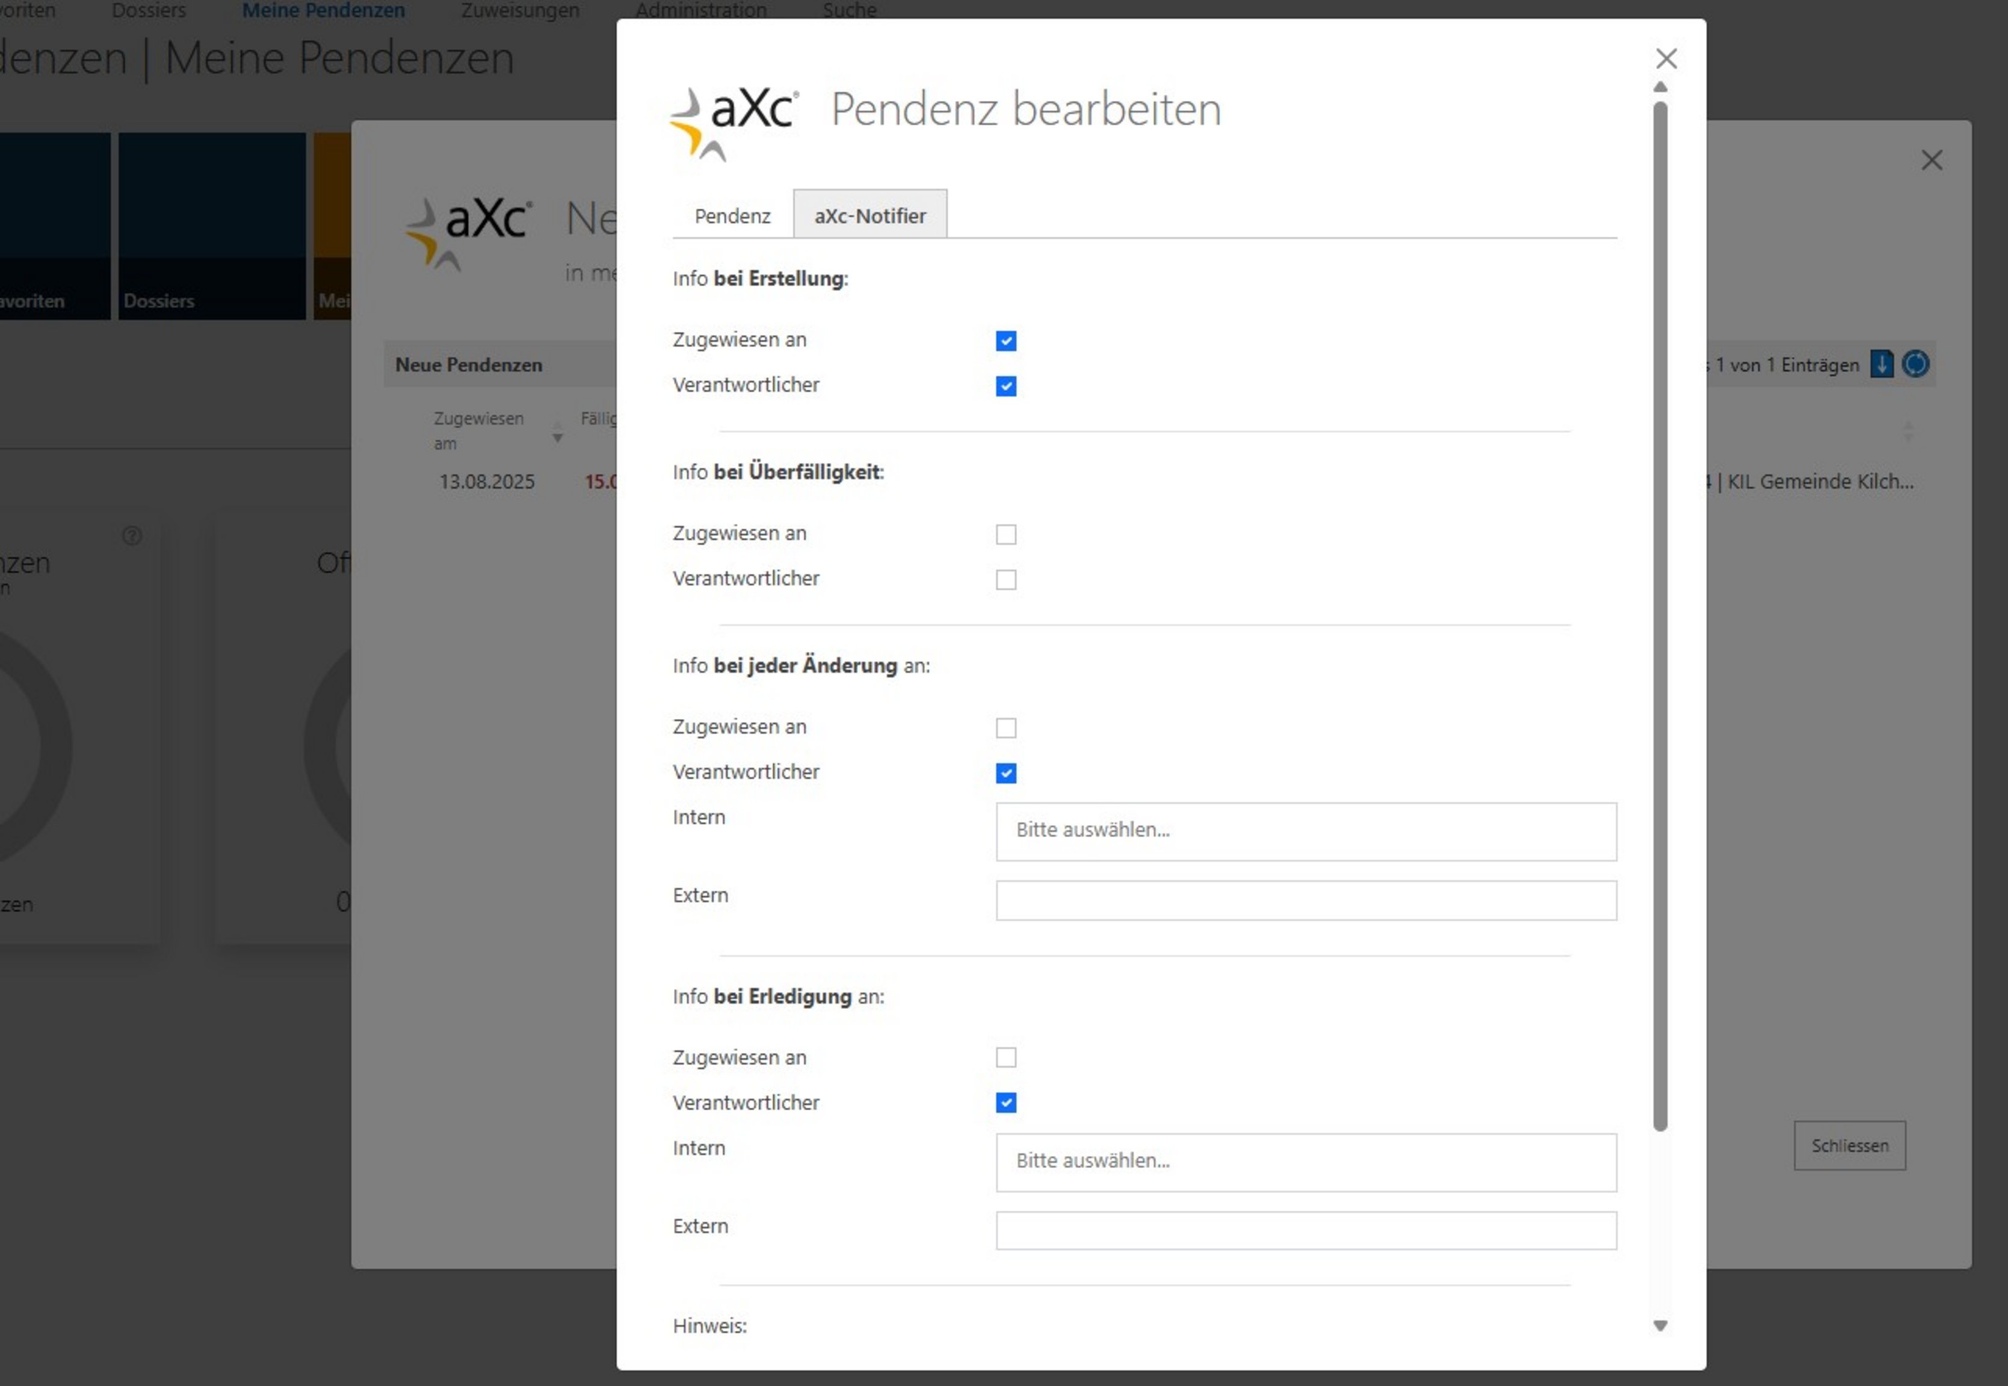Uncheck Zugewiesen an under bei Erstellung
This screenshot has width=2008, height=1386.
[1006, 340]
